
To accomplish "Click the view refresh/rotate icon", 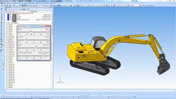I will [x=45, y=5].
